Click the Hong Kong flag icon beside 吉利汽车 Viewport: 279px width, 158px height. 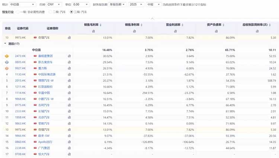coord(35,105)
